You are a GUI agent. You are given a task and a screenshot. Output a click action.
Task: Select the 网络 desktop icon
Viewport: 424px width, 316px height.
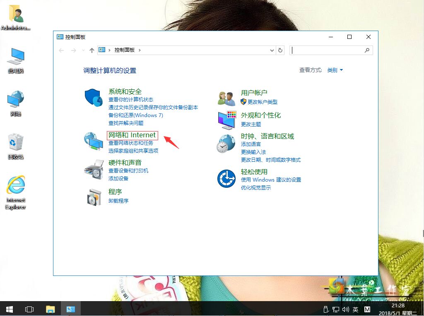click(x=16, y=103)
